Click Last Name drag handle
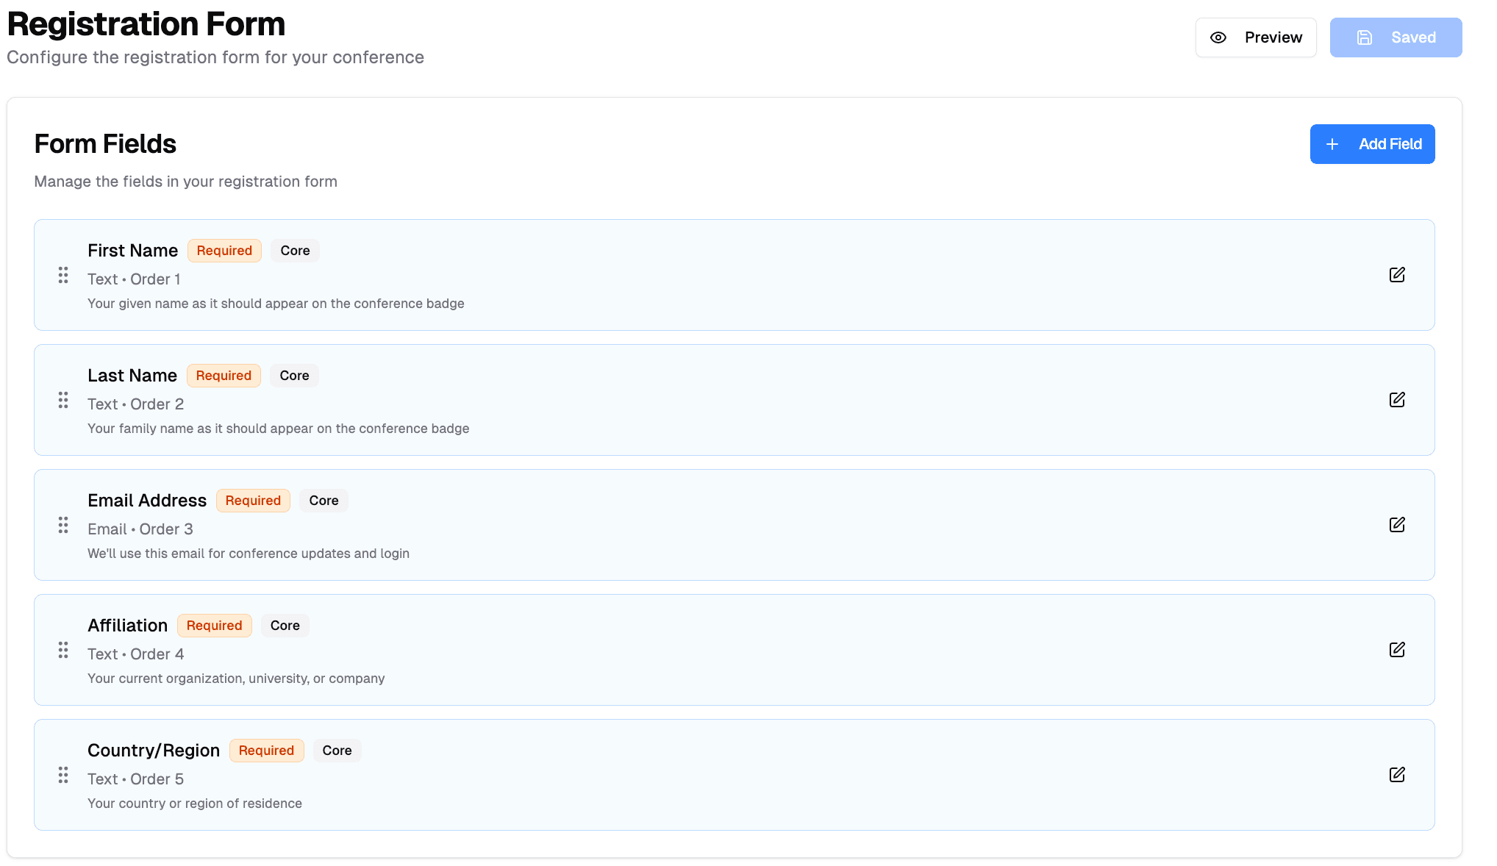Image resolution: width=1497 pixels, height=866 pixels. point(63,400)
